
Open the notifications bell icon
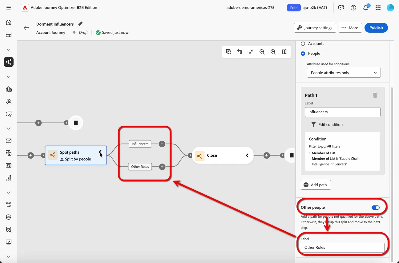(366, 8)
